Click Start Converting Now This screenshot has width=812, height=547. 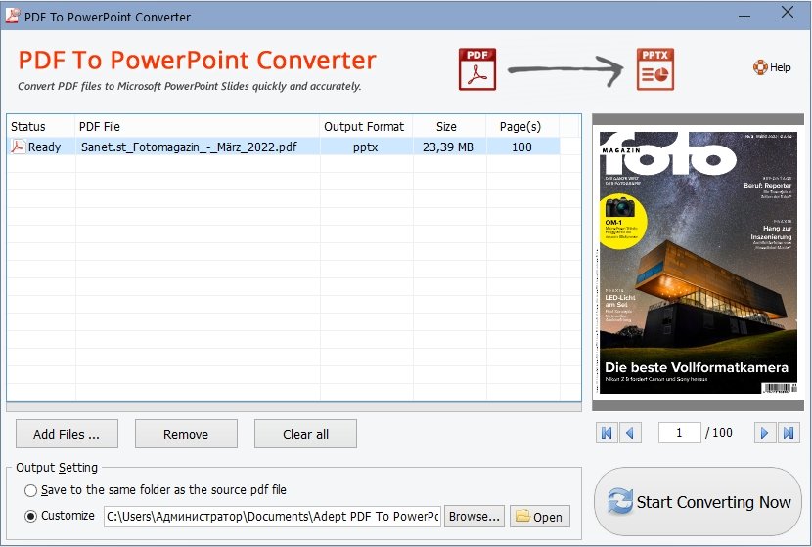tap(699, 501)
